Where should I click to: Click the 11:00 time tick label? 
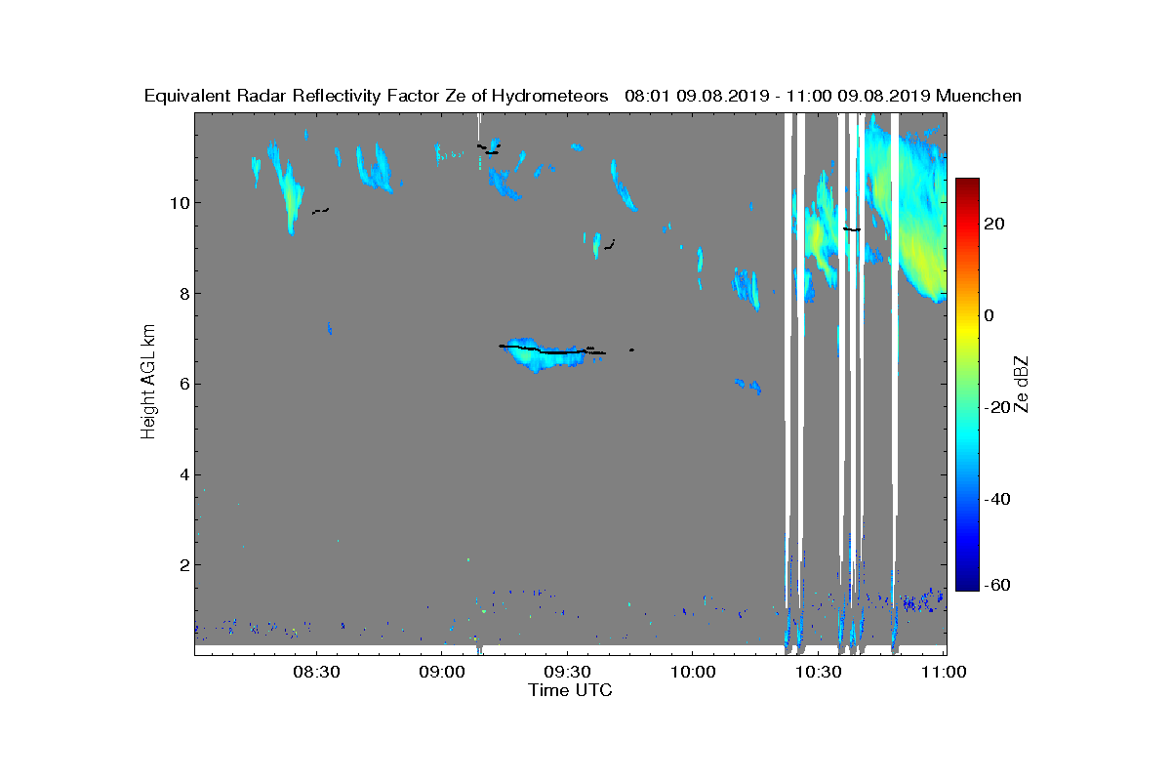pos(943,672)
